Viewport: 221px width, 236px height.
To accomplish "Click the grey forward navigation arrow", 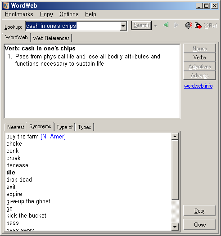I will (x=176, y=25).
